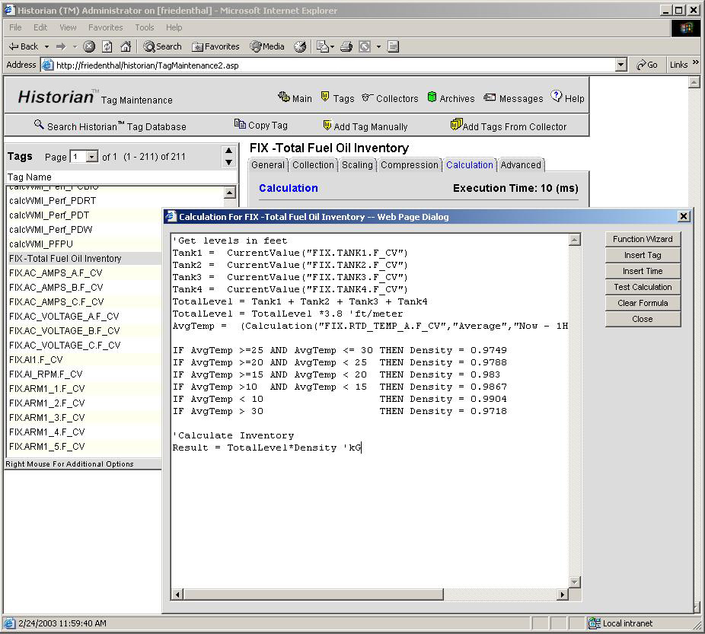Image resolution: width=705 pixels, height=634 pixels.
Task: Open the Tags page number dropdown
Action: 91,156
